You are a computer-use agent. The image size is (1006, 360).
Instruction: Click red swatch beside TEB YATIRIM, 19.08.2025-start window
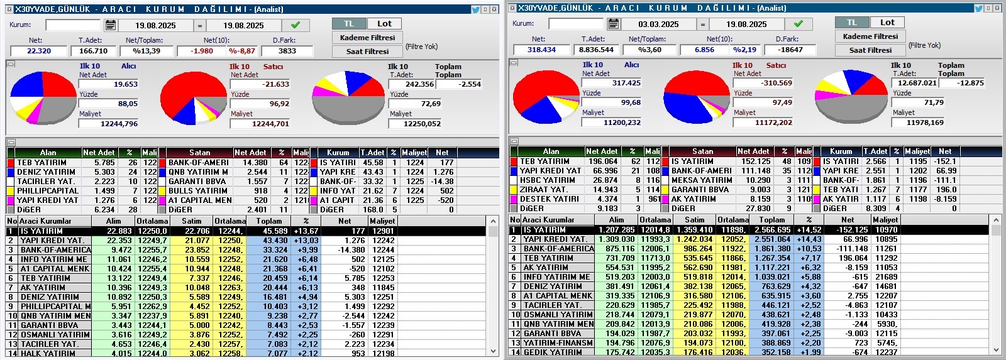pyautogui.click(x=11, y=163)
